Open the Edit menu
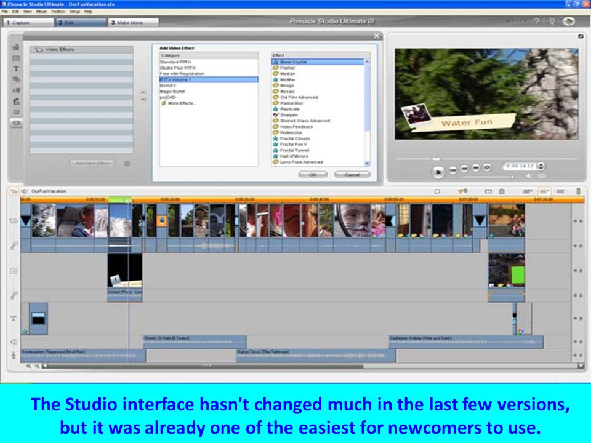 coord(15,12)
